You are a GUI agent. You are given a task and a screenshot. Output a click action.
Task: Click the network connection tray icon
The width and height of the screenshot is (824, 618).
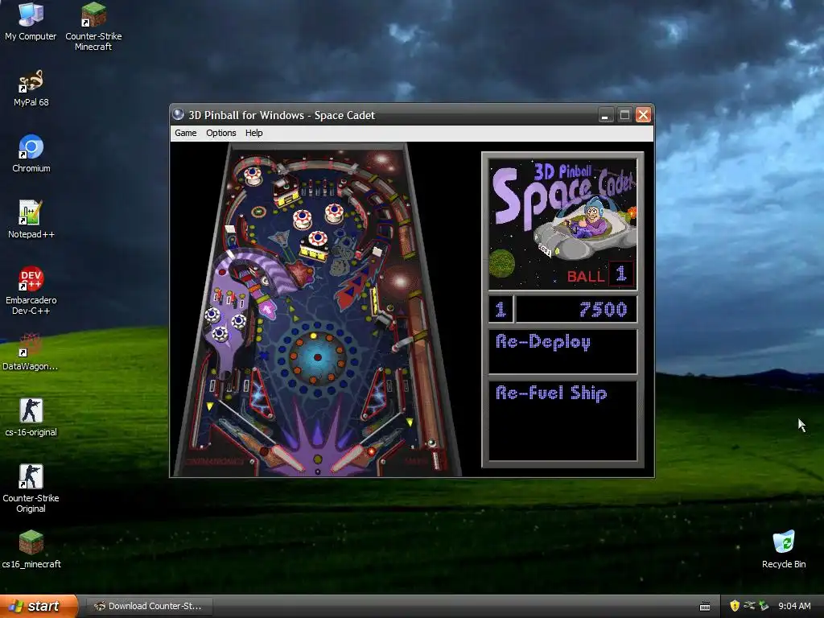click(749, 606)
